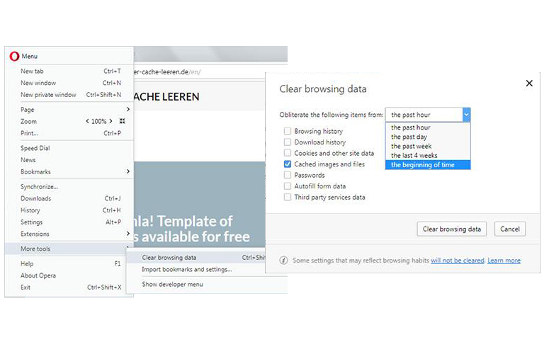
Task: Select New private window menu entry
Action: [x=48, y=94]
